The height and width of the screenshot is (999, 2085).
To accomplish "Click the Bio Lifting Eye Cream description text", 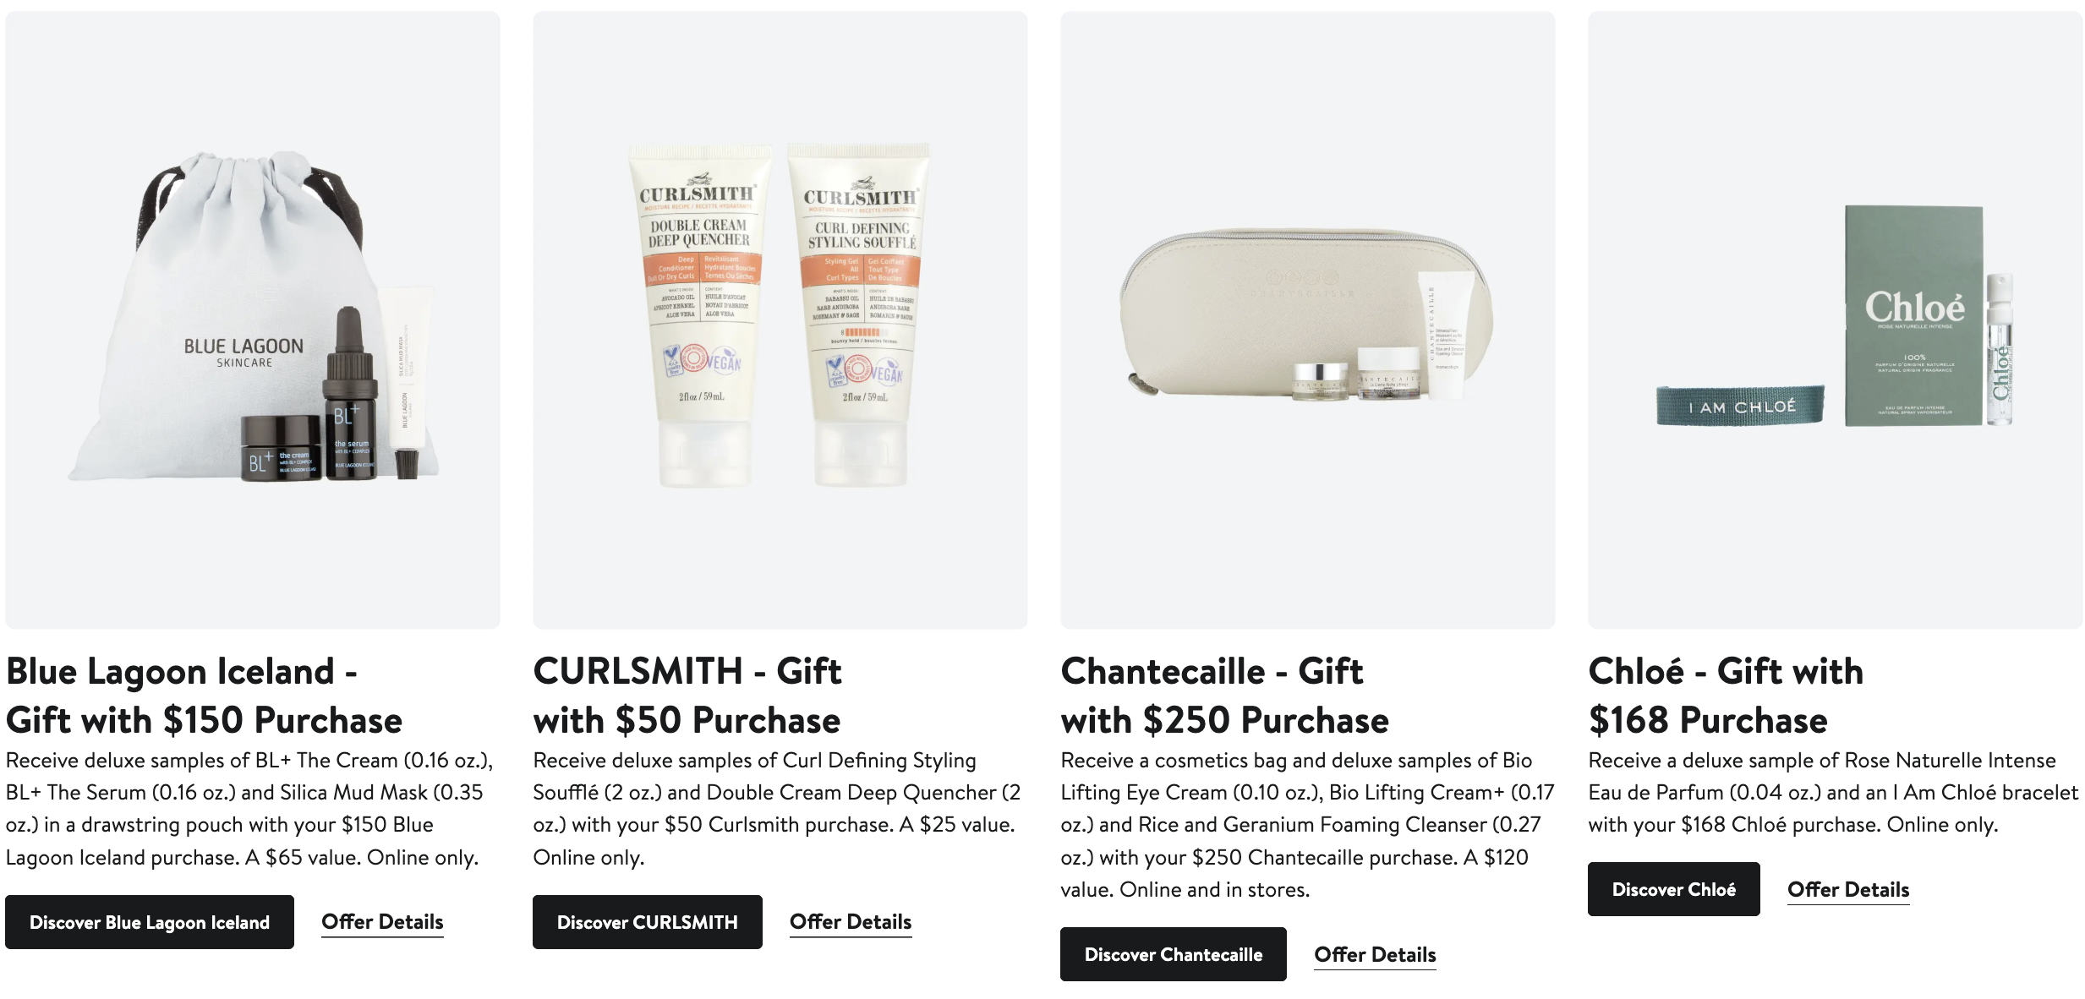I will tap(1307, 825).
